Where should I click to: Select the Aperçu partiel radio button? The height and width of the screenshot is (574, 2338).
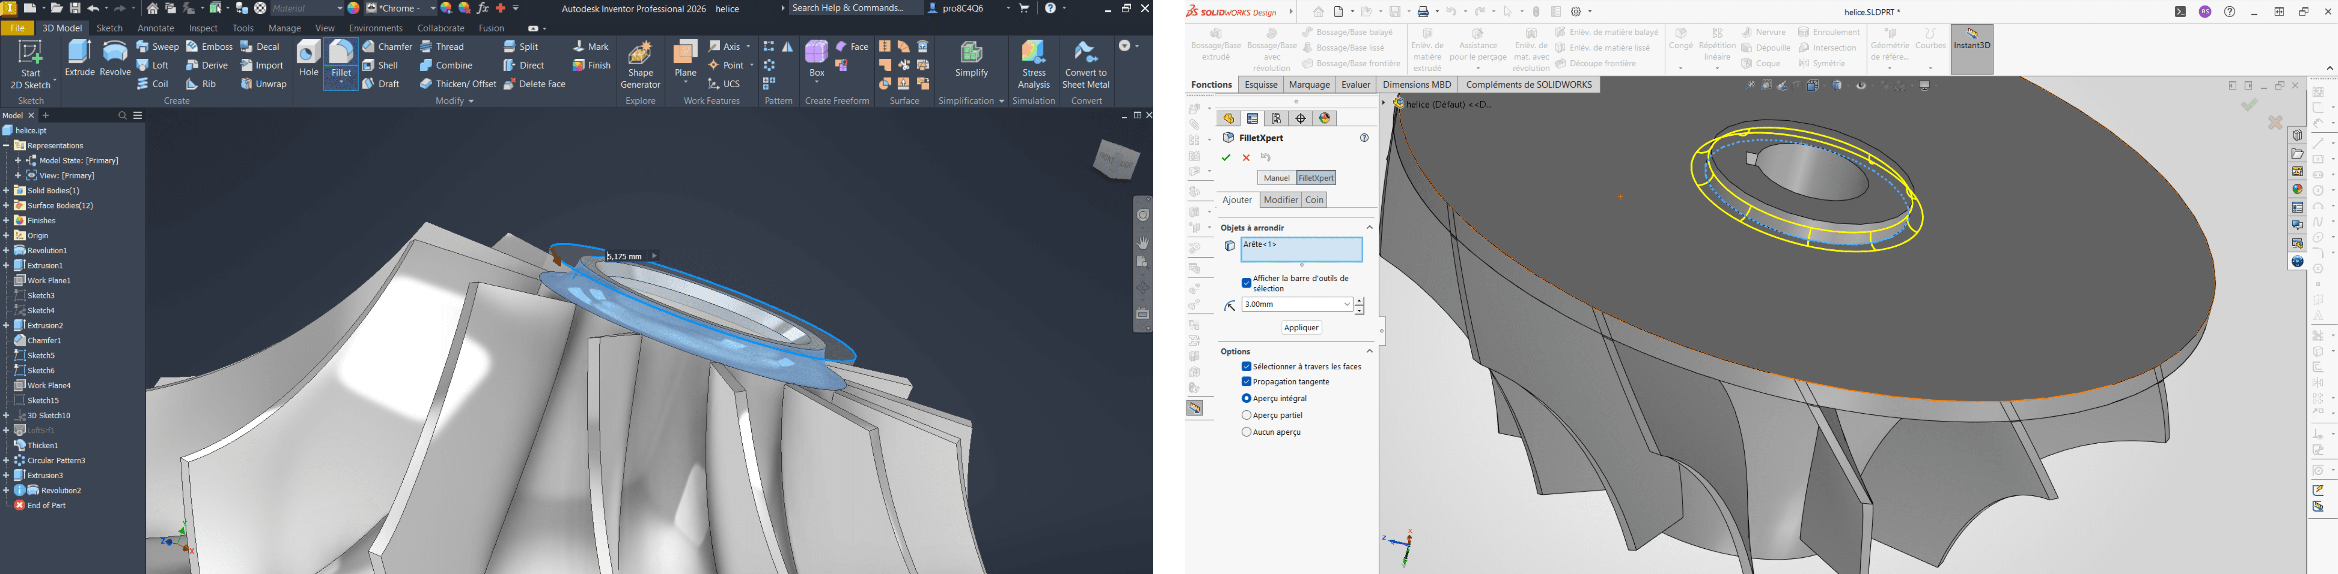[1247, 414]
